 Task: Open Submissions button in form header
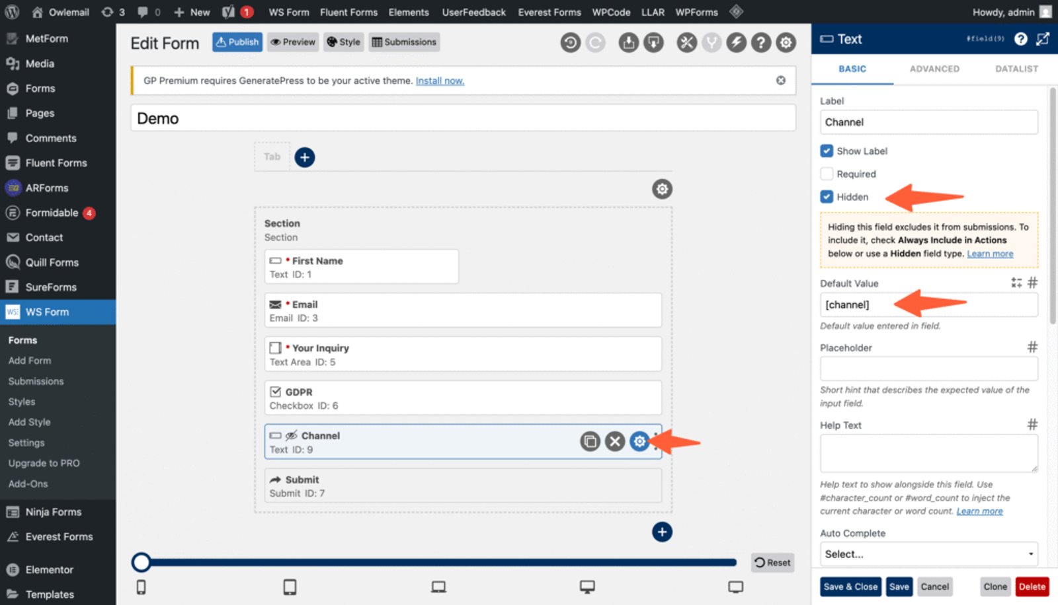[404, 42]
